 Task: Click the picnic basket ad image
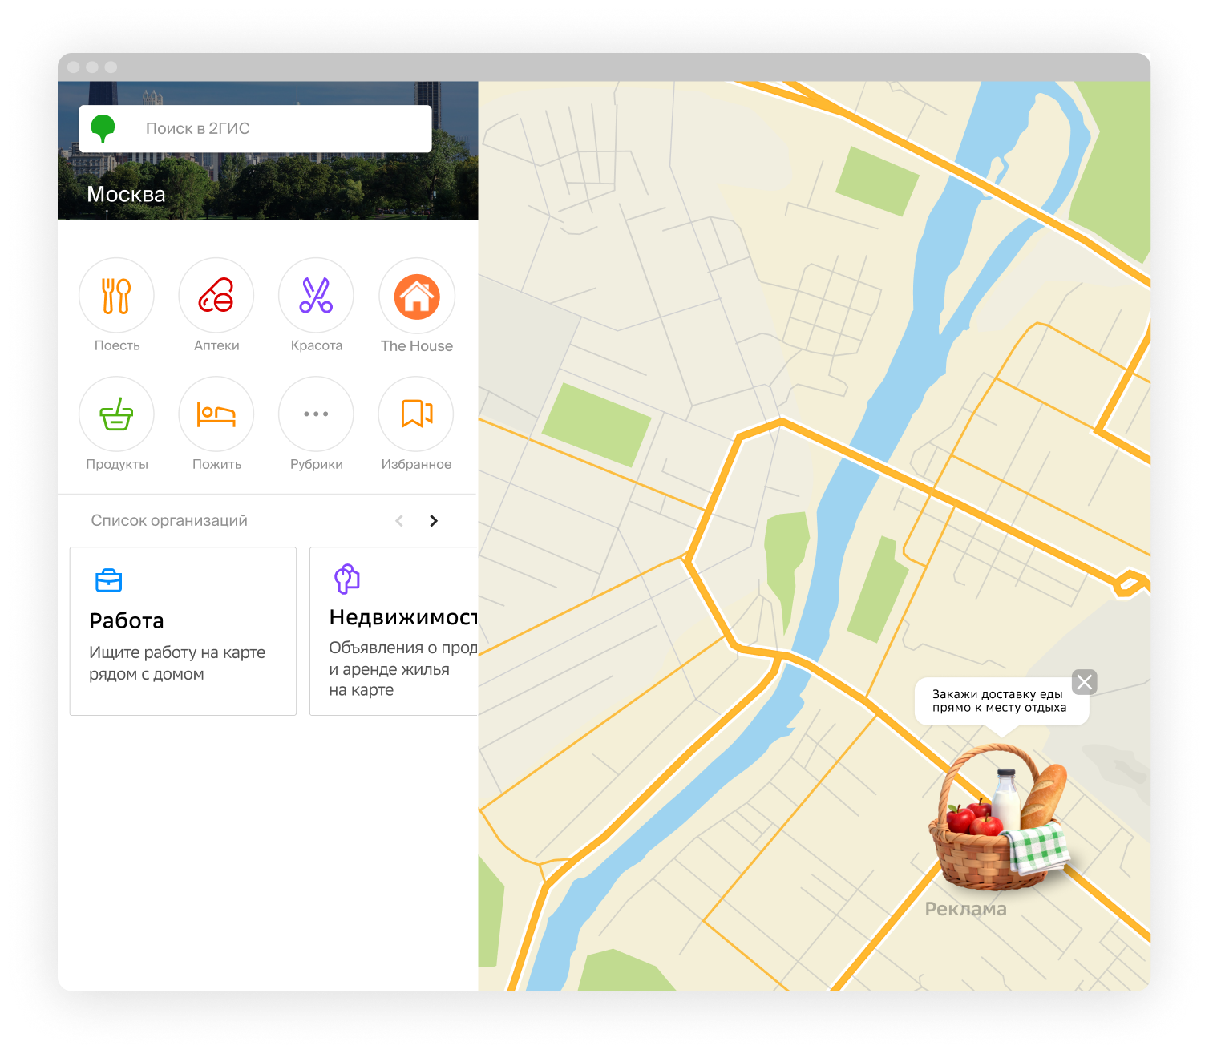tap(999, 818)
